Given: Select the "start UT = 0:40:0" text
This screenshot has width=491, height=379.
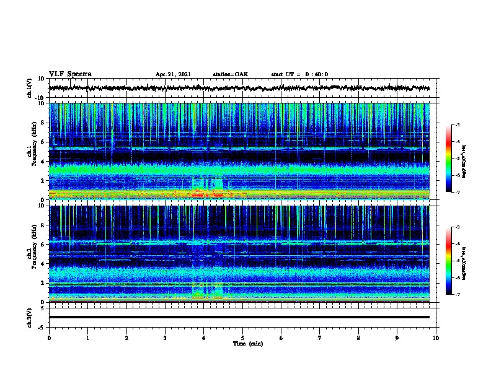Looking at the screenshot, I should click(x=299, y=74).
